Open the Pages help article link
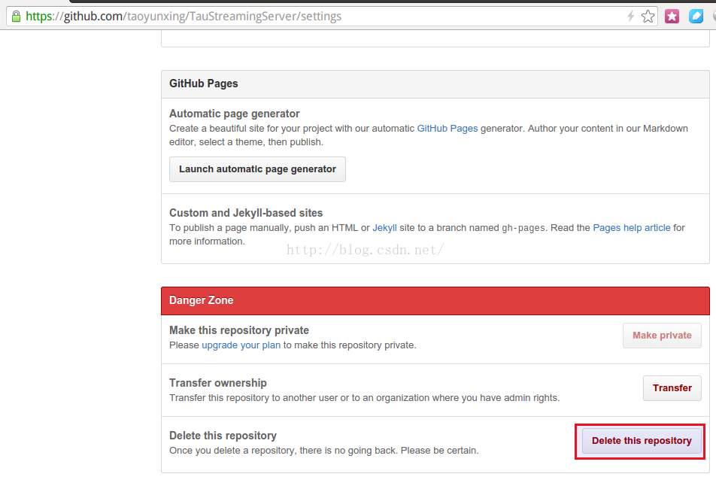This screenshot has width=716, height=483. [x=632, y=227]
